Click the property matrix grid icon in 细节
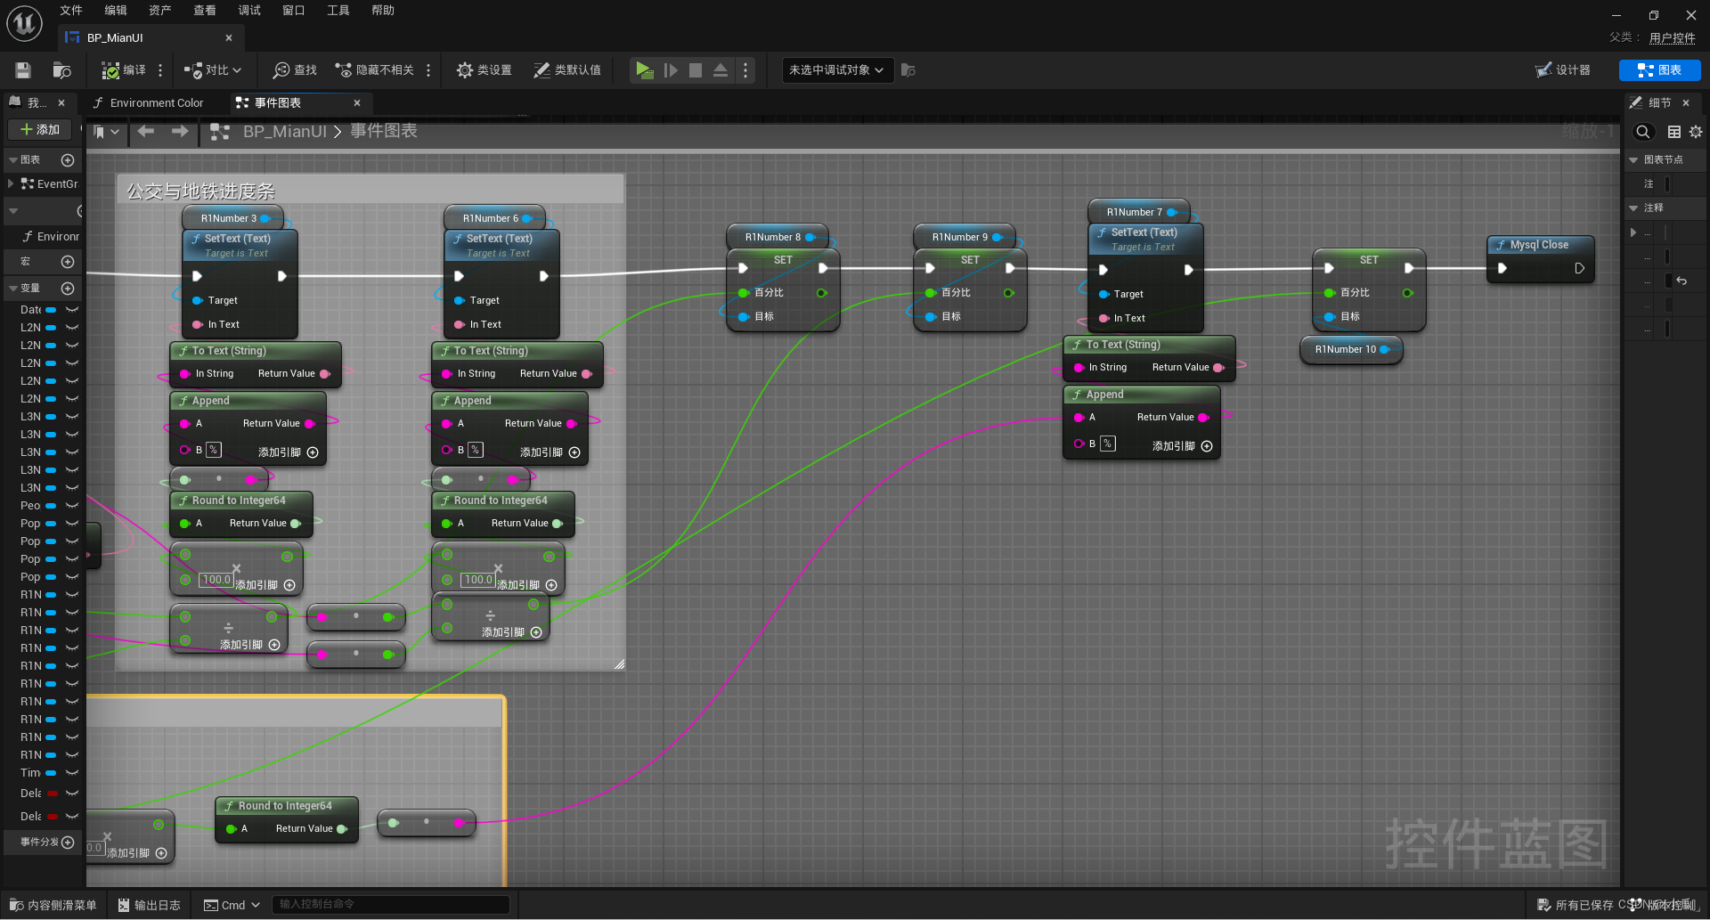The image size is (1710, 920). pos(1674,132)
